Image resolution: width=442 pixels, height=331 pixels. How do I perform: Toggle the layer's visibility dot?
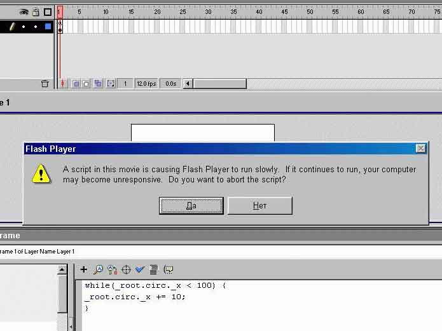pos(24,27)
